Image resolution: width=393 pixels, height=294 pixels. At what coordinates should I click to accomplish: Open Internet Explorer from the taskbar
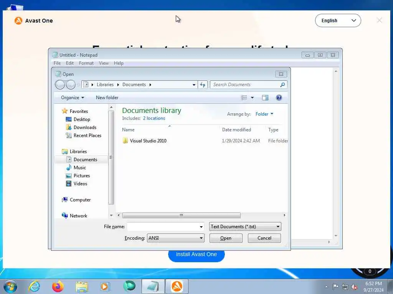pos(34,286)
